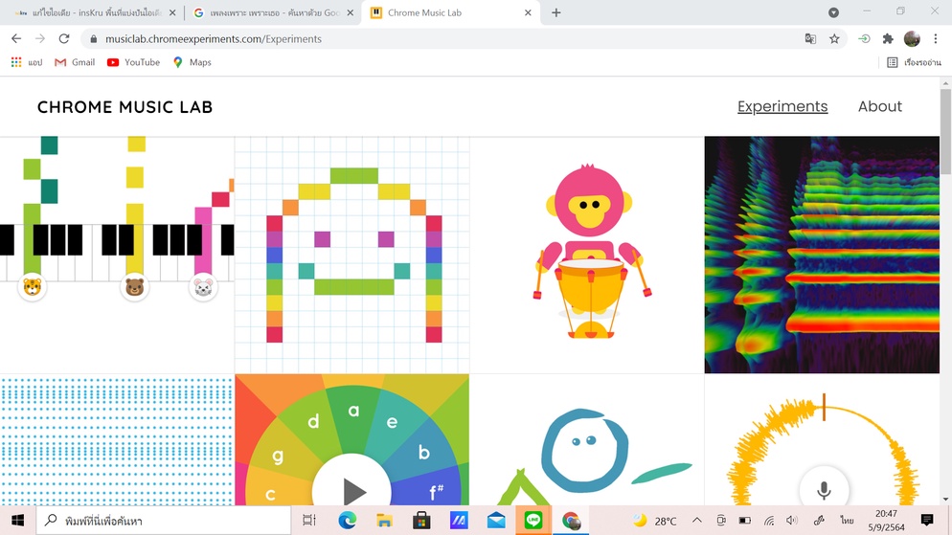Expand the system tray hidden icons

(x=696, y=521)
